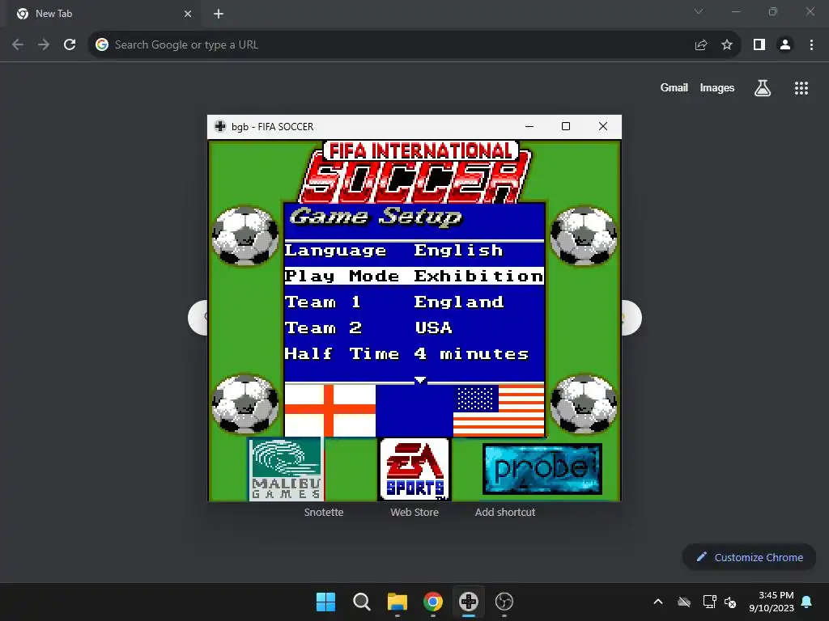Click the OneDrive cloud tray icon
This screenshot has height=621, width=829.
pyautogui.click(x=684, y=602)
